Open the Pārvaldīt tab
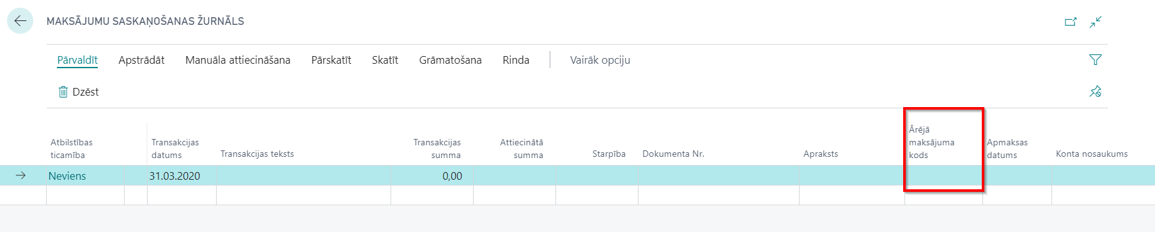Viewport: 1155px width, 232px height. tap(77, 60)
